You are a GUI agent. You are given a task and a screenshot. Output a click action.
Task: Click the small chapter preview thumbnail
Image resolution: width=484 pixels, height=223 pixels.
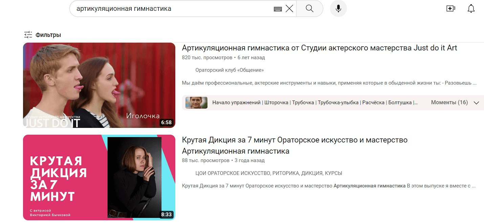196,103
